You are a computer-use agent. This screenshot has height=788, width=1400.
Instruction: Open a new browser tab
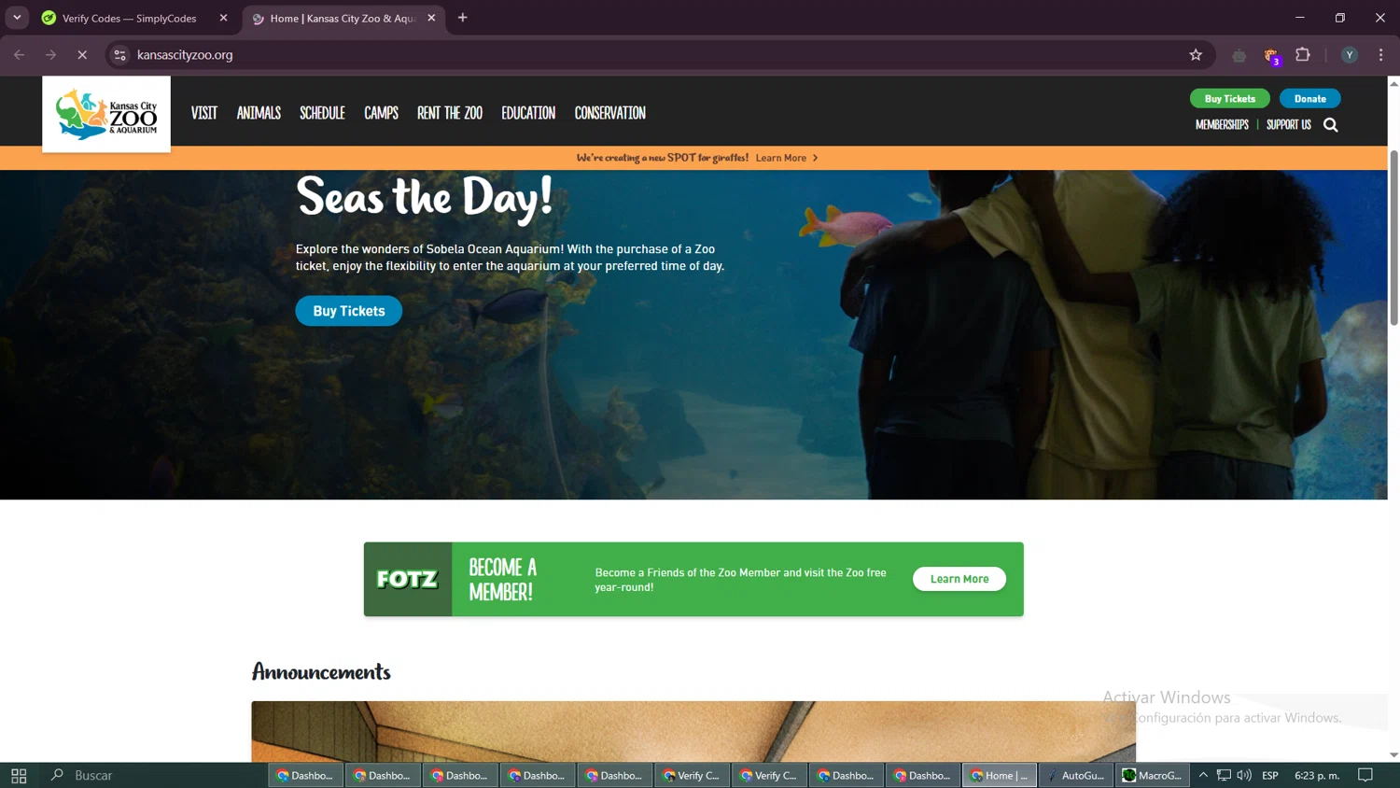463,18
